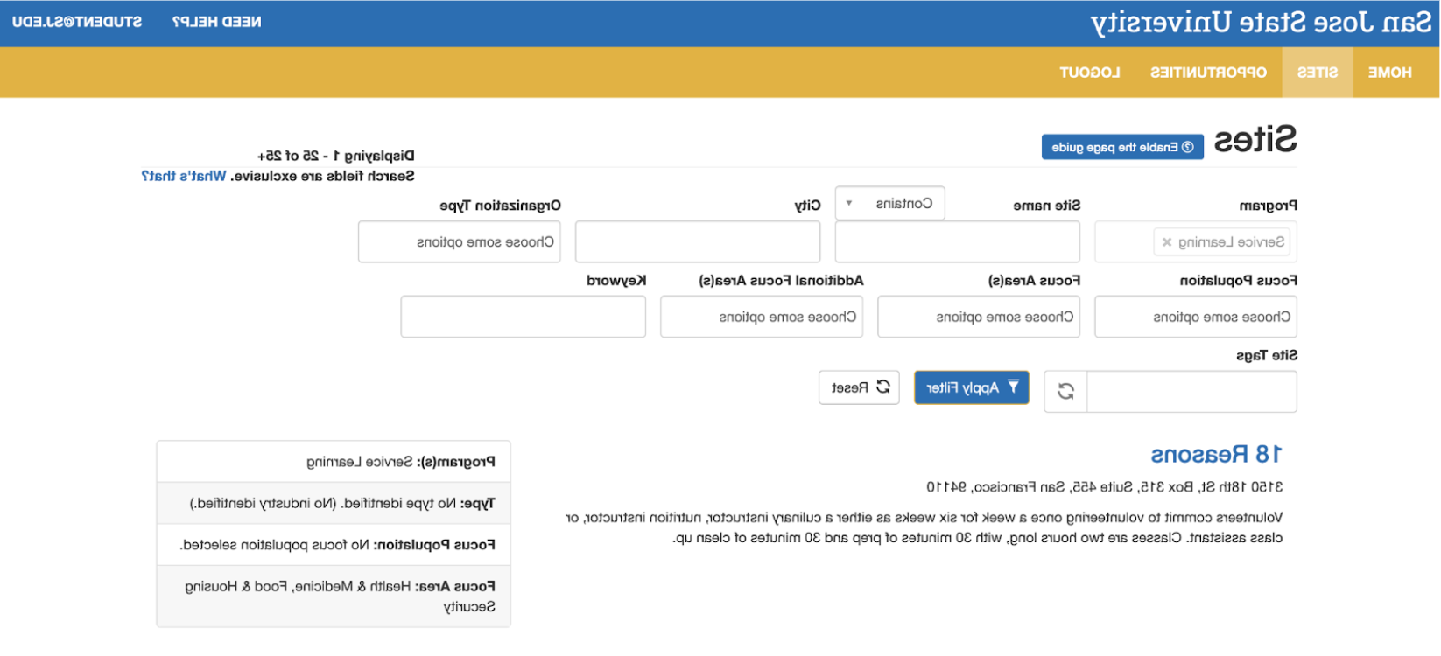Focus the Site name text field
The width and height of the screenshot is (1441, 656).
pyautogui.click(x=957, y=242)
